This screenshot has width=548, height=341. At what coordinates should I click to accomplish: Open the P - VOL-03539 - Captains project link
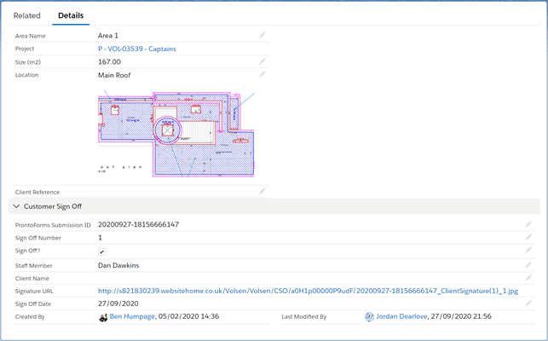coord(136,49)
